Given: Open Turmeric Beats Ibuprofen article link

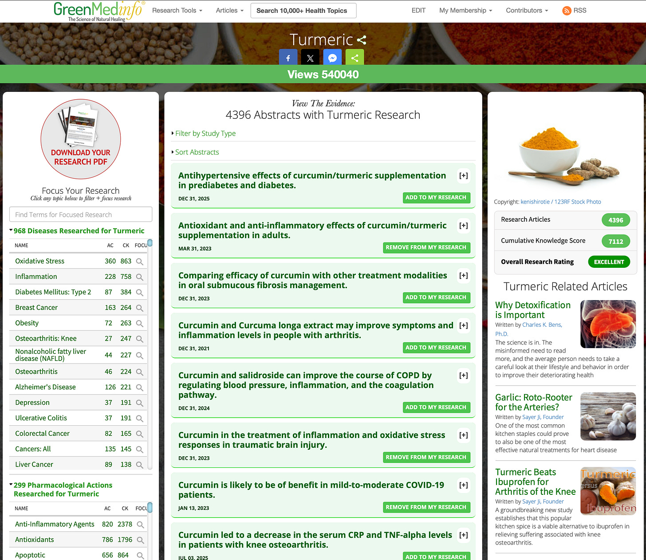Looking at the screenshot, I should click(536, 482).
